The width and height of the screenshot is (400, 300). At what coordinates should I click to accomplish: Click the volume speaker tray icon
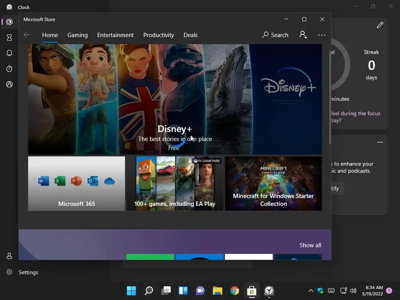click(353, 291)
